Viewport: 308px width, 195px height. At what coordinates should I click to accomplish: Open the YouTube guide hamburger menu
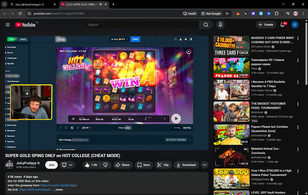[7, 25]
